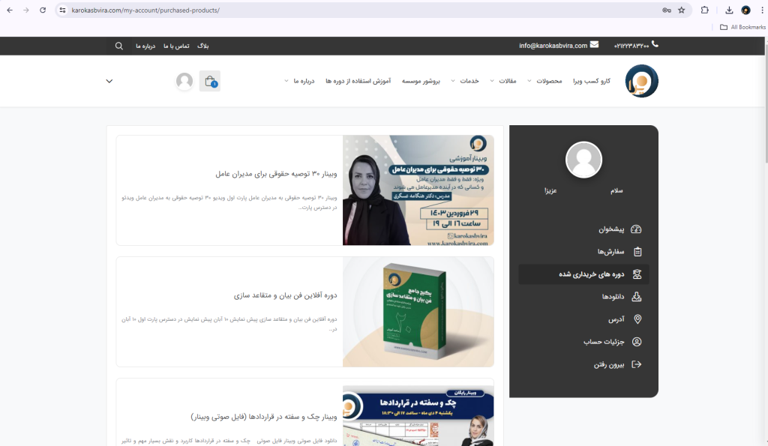Open All Bookmarks folder
The height and width of the screenshot is (446, 768).
[x=742, y=27]
